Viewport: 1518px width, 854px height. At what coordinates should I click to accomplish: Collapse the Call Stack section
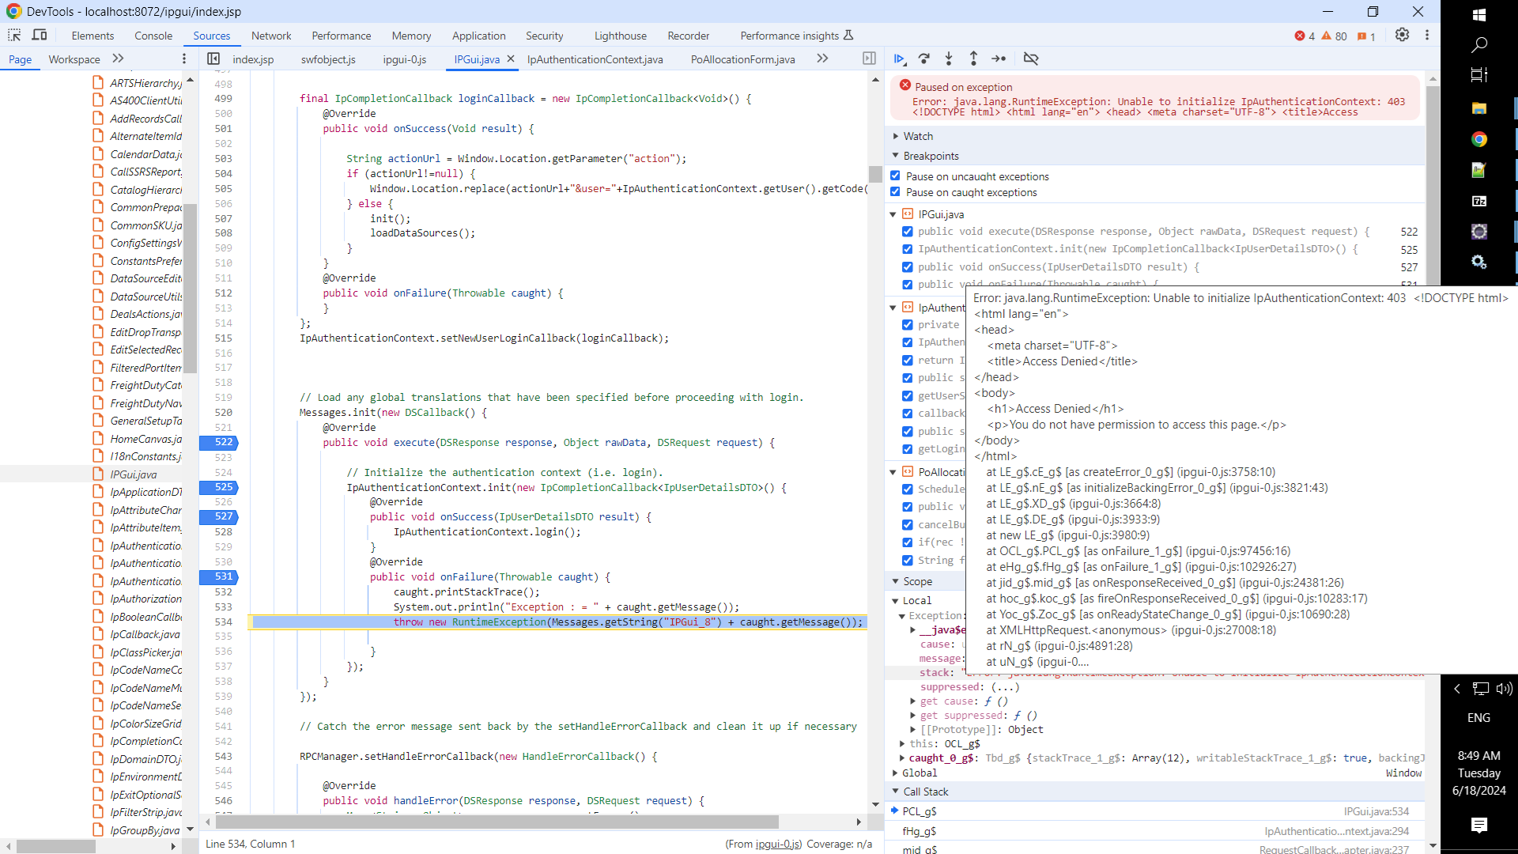click(925, 792)
